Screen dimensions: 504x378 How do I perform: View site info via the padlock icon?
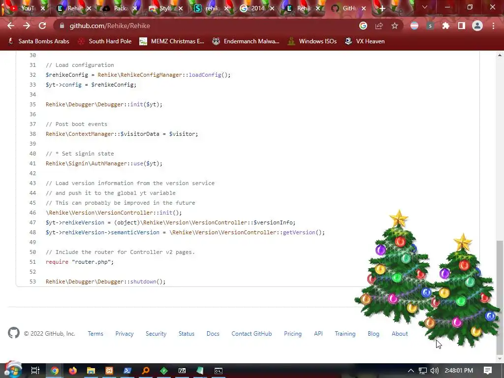coord(62,26)
